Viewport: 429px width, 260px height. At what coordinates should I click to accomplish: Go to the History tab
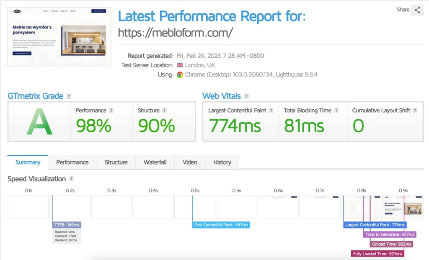click(222, 162)
